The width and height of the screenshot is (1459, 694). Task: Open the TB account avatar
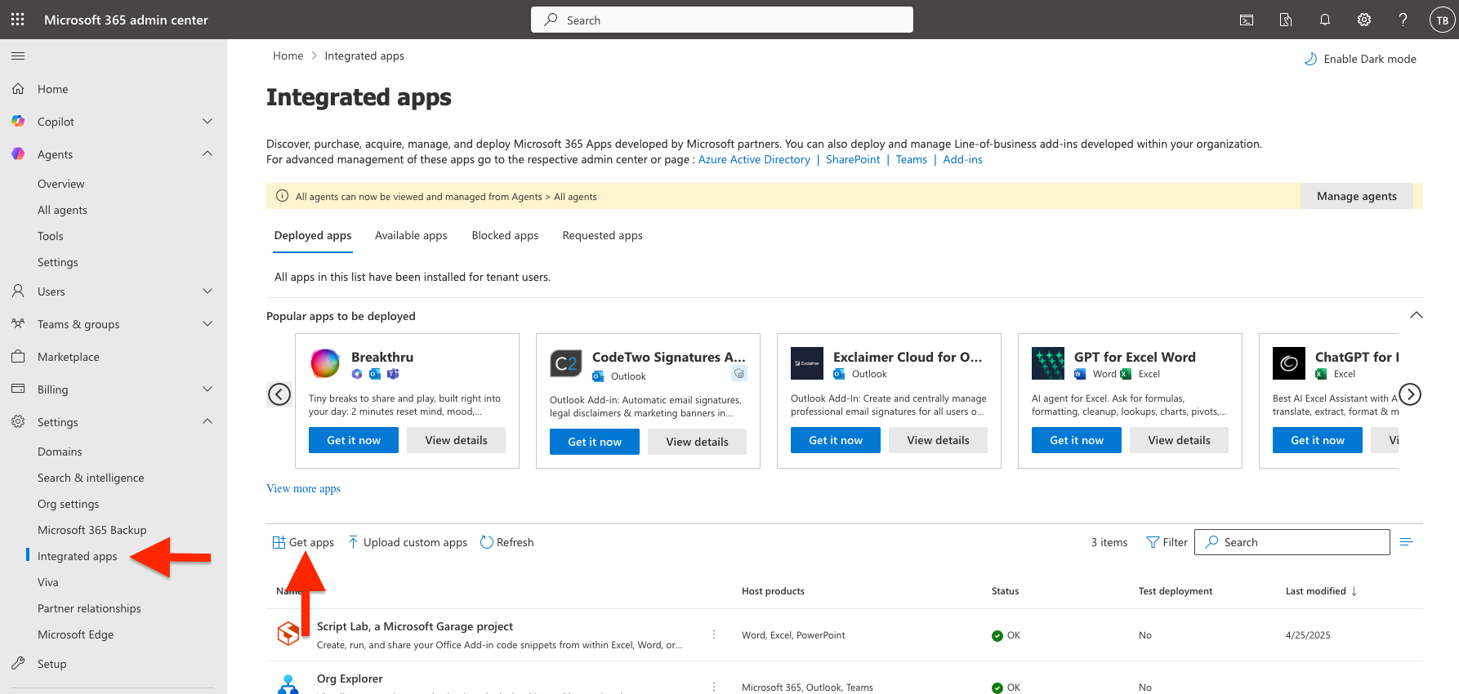pos(1442,20)
